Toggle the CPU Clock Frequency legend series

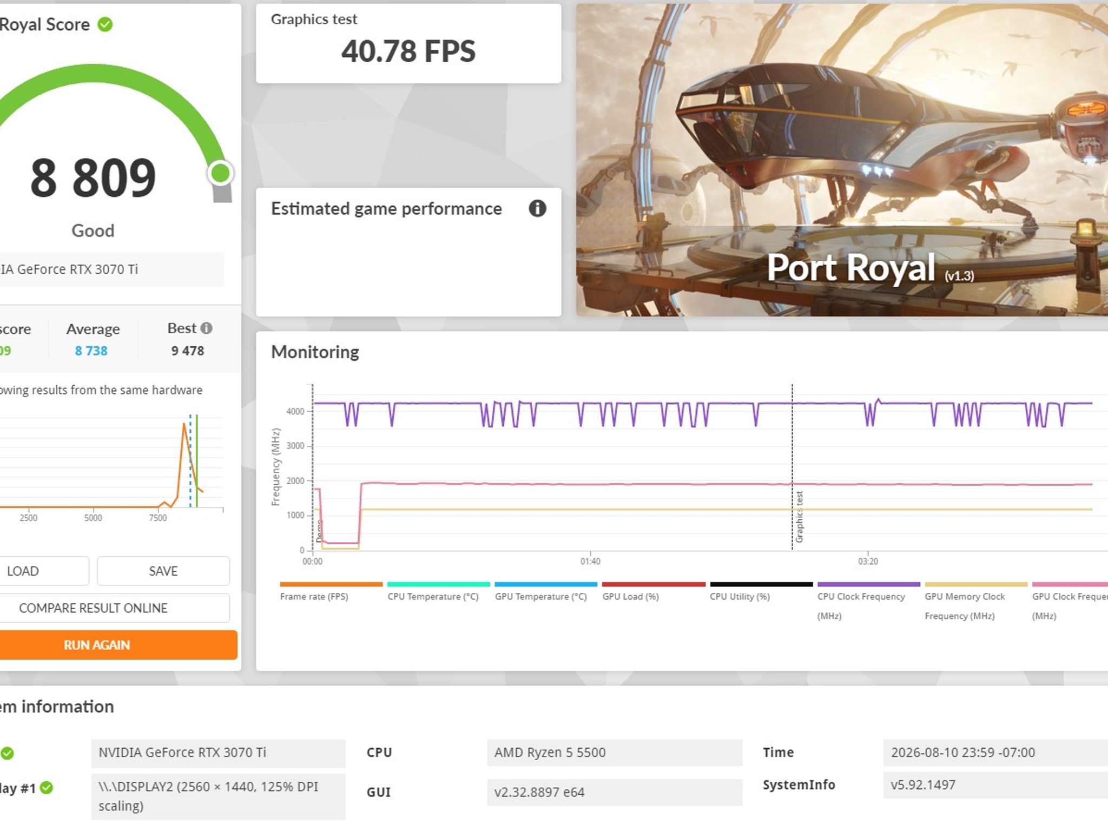[x=868, y=601]
